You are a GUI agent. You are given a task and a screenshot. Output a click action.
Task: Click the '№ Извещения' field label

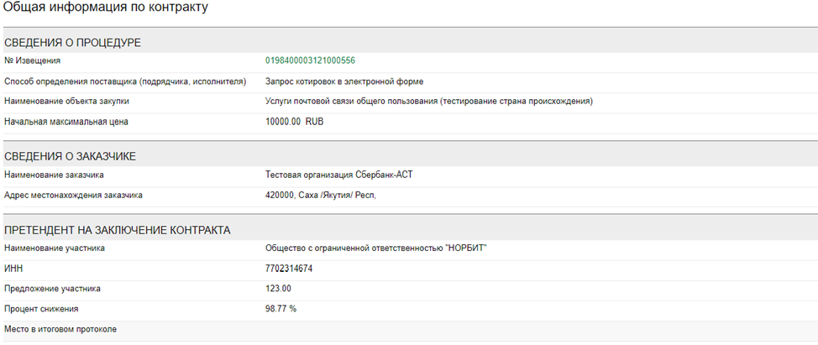[33, 60]
